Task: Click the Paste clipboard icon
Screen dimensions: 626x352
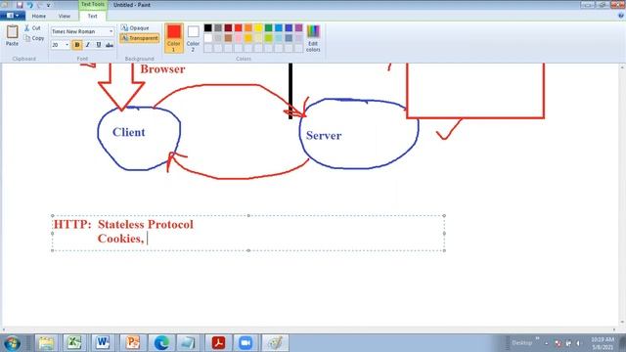Action: coord(12,32)
